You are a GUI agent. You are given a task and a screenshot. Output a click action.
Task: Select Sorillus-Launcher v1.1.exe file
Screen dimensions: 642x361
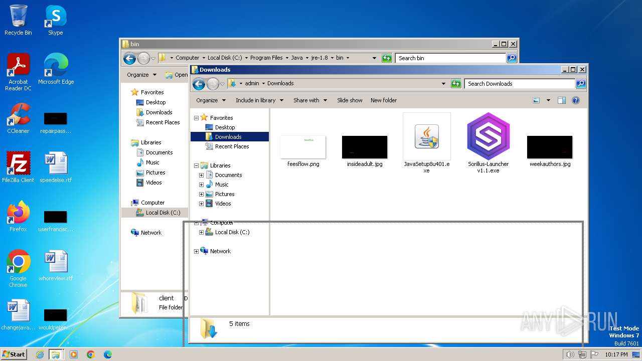[x=488, y=143]
